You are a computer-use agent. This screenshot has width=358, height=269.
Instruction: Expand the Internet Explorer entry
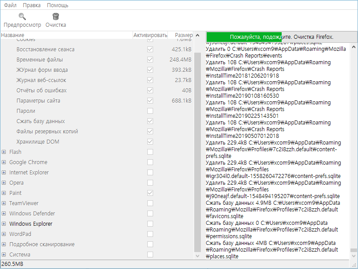pyautogui.click(x=4, y=172)
